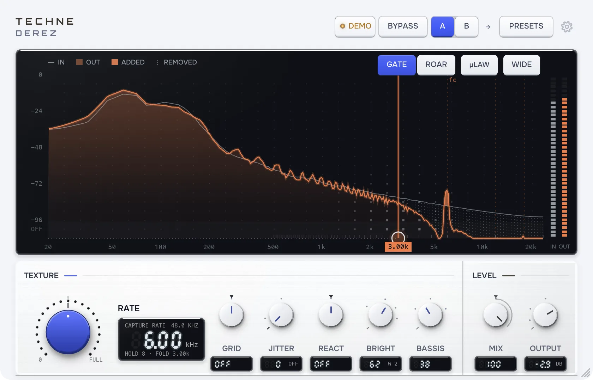Click the resize grip at the corner

pos(586,373)
